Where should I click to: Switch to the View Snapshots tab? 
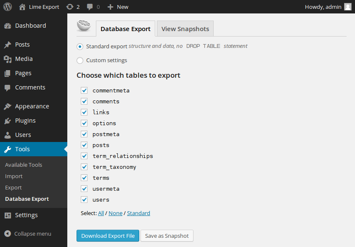point(185,29)
